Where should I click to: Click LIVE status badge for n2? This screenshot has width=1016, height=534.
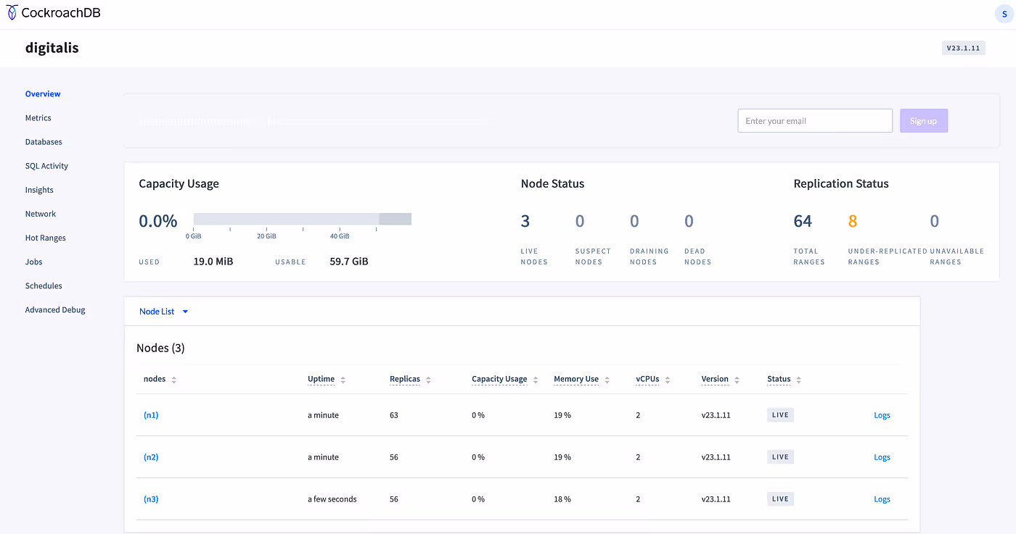(x=780, y=457)
